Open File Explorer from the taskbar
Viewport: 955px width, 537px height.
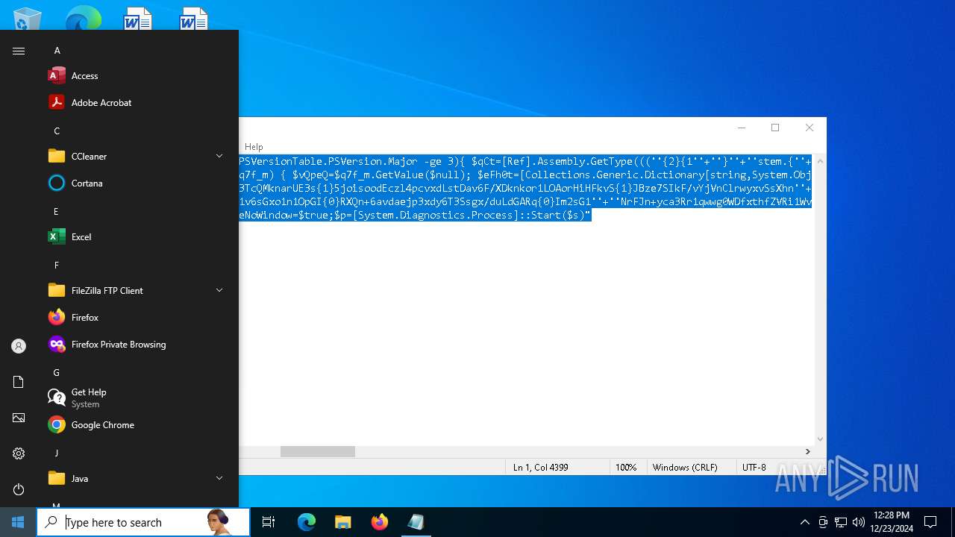342,522
